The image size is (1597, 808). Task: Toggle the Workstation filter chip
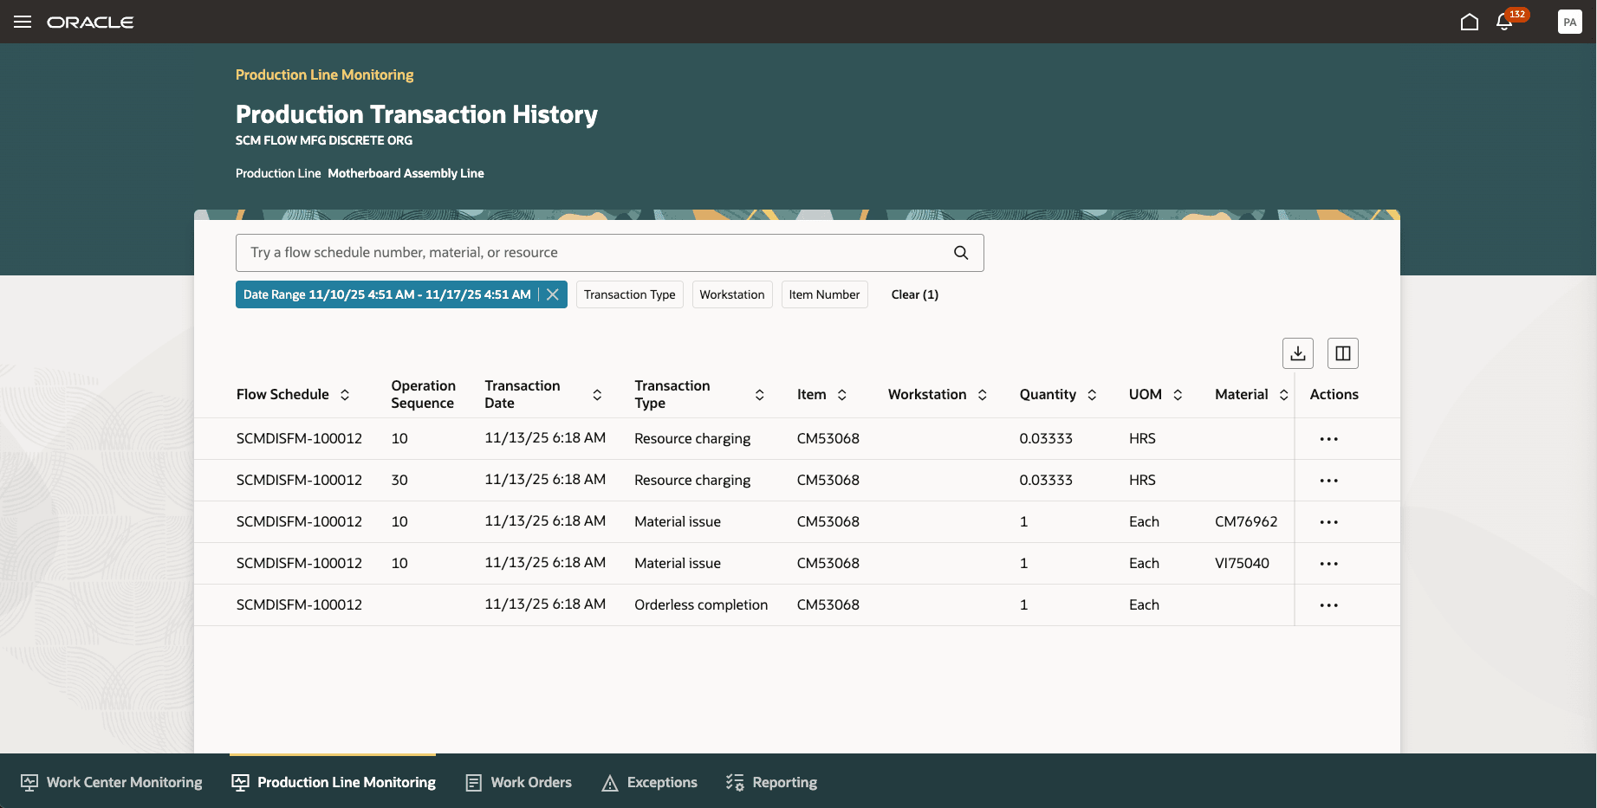pyautogui.click(x=732, y=294)
